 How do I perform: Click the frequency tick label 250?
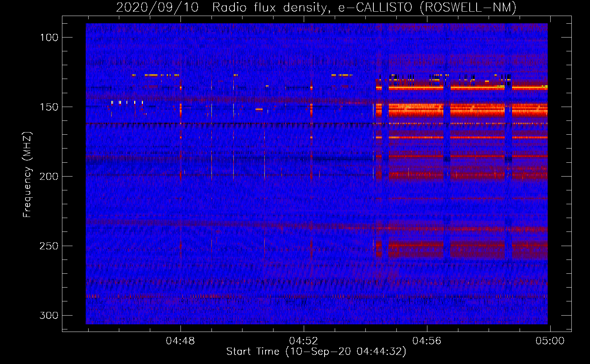49,246
